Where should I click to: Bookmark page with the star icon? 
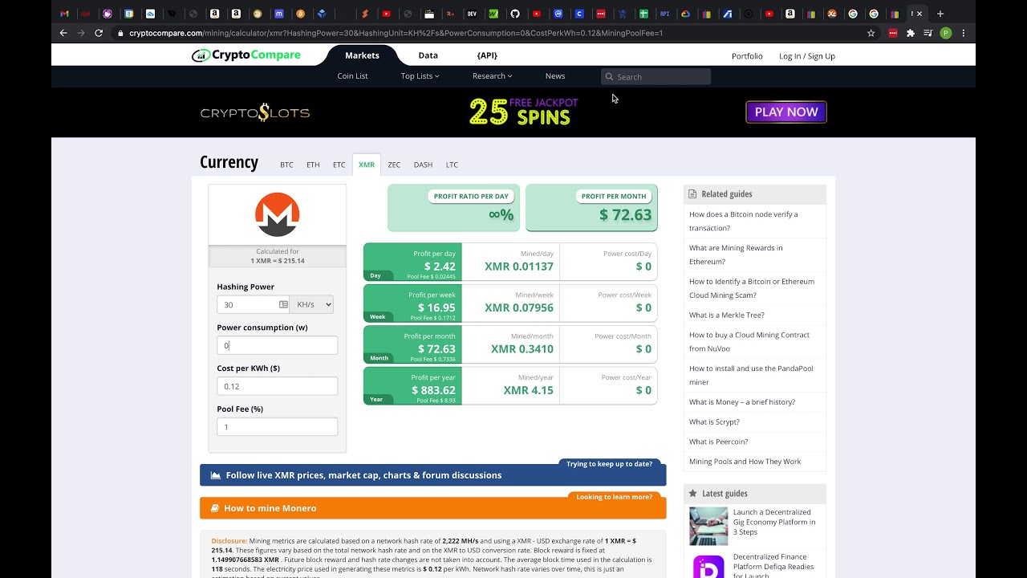click(871, 33)
